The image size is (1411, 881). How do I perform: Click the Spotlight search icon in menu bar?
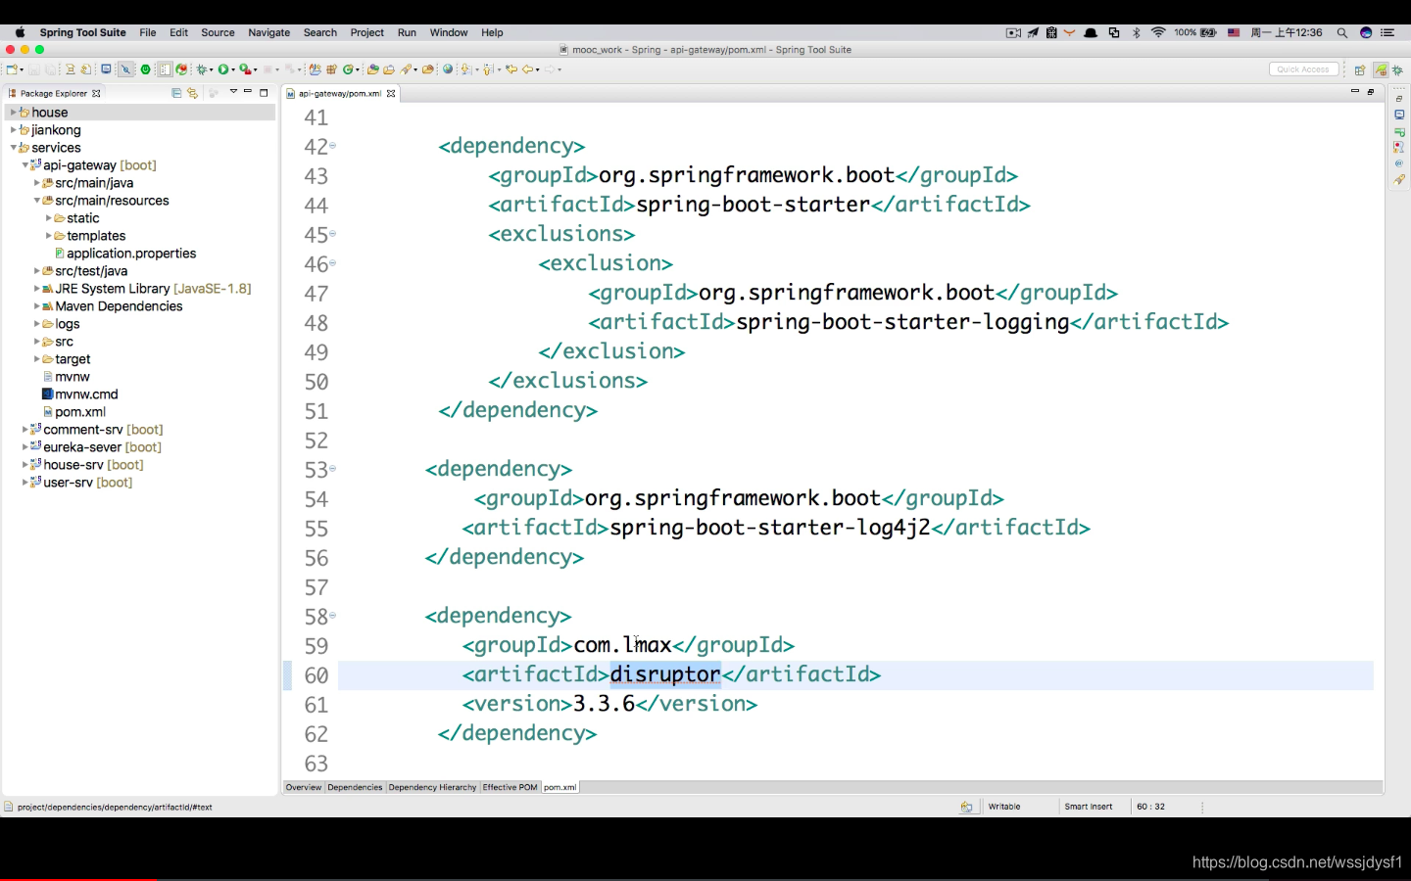[x=1342, y=32]
